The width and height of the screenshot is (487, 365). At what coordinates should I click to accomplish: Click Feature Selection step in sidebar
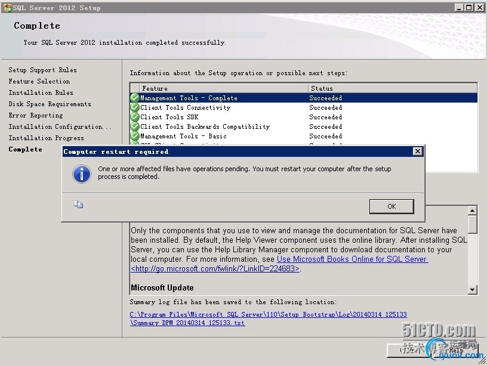coord(39,81)
